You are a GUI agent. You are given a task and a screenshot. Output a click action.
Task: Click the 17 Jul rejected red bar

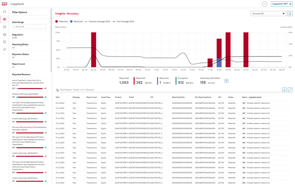click(x=210, y=63)
